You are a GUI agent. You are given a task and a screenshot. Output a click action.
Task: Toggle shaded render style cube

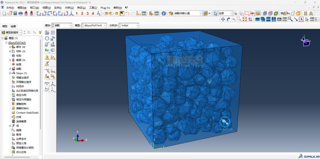(298, 13)
